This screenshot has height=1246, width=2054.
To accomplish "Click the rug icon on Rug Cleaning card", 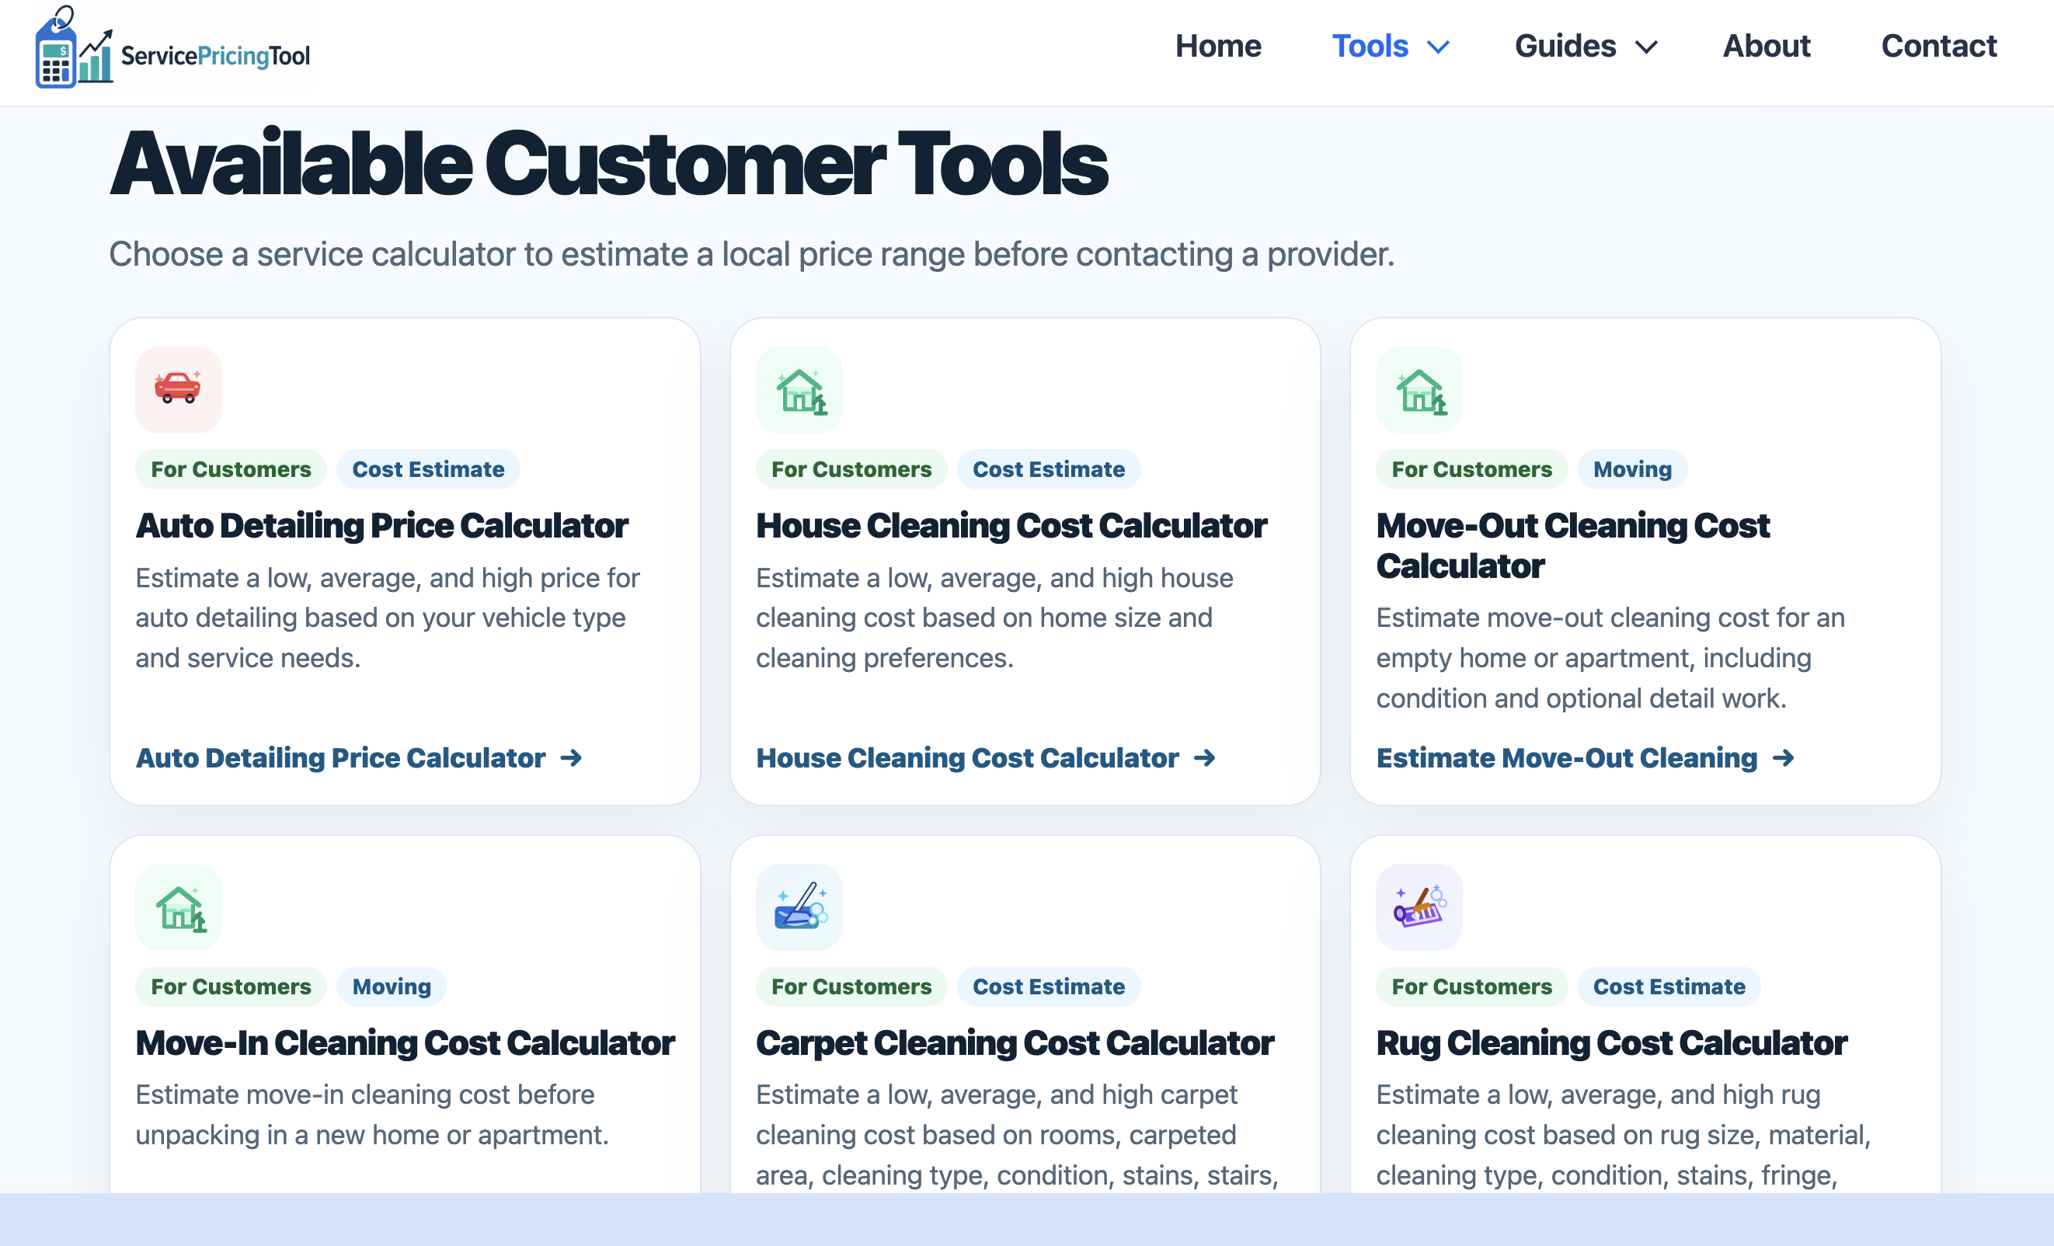I will click(1419, 907).
